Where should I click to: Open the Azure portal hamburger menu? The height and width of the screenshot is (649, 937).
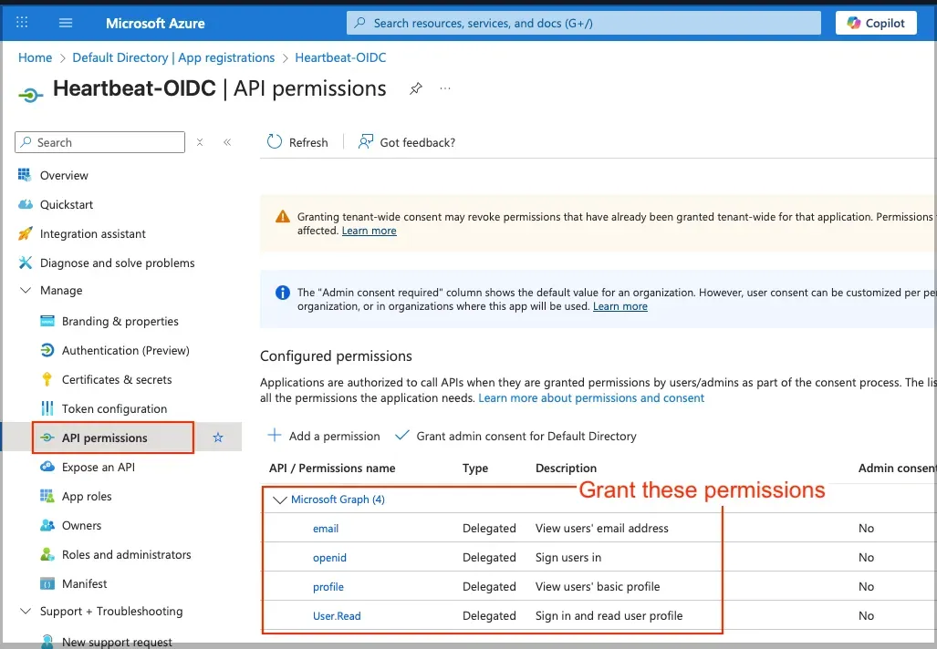point(66,23)
